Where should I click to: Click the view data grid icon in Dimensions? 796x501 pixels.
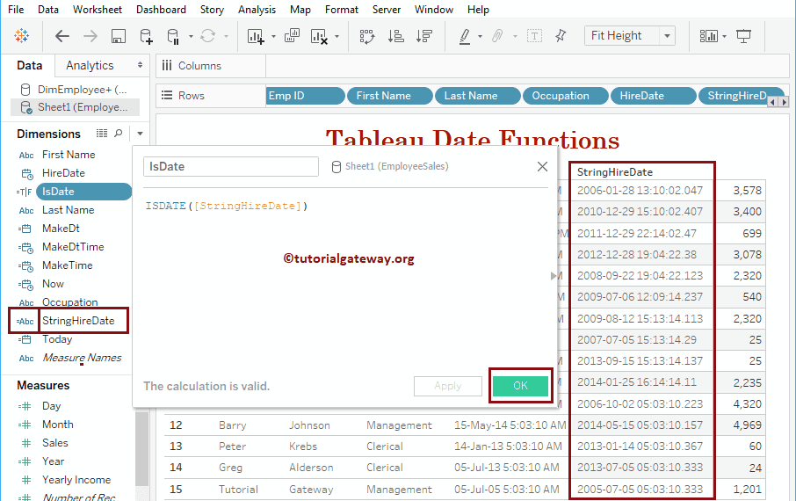(x=102, y=133)
